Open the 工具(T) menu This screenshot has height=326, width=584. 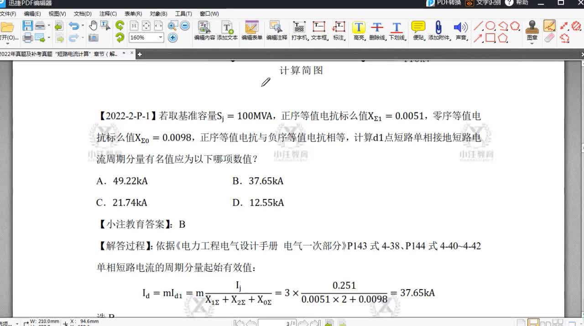coord(183,14)
